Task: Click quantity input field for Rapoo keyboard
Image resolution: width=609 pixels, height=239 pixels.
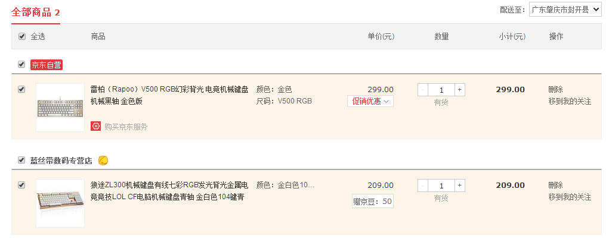Action: 441,90
